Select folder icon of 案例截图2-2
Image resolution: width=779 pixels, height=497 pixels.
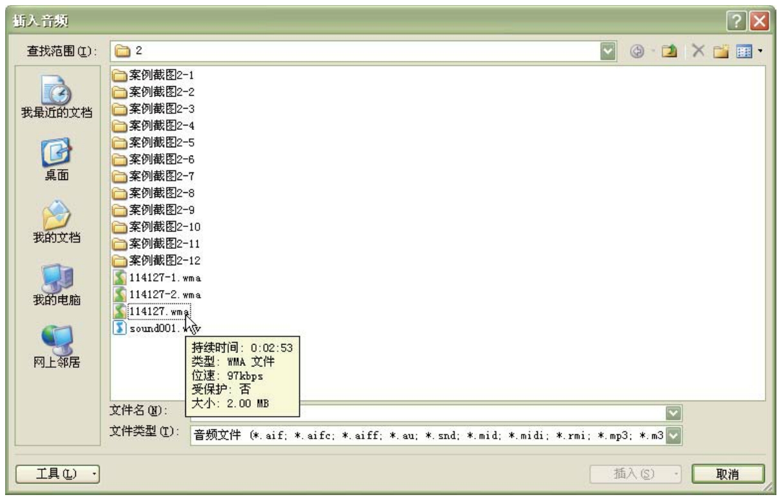tap(120, 92)
